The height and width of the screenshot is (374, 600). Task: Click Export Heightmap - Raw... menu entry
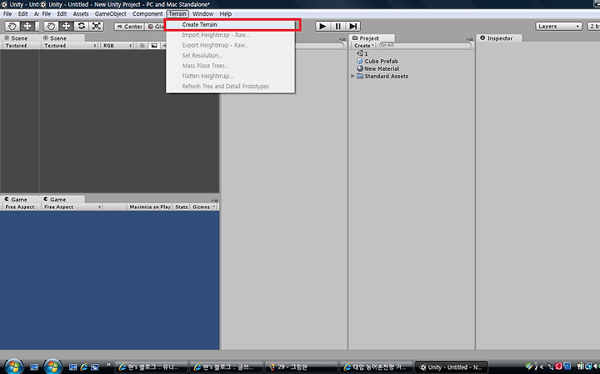point(230,45)
